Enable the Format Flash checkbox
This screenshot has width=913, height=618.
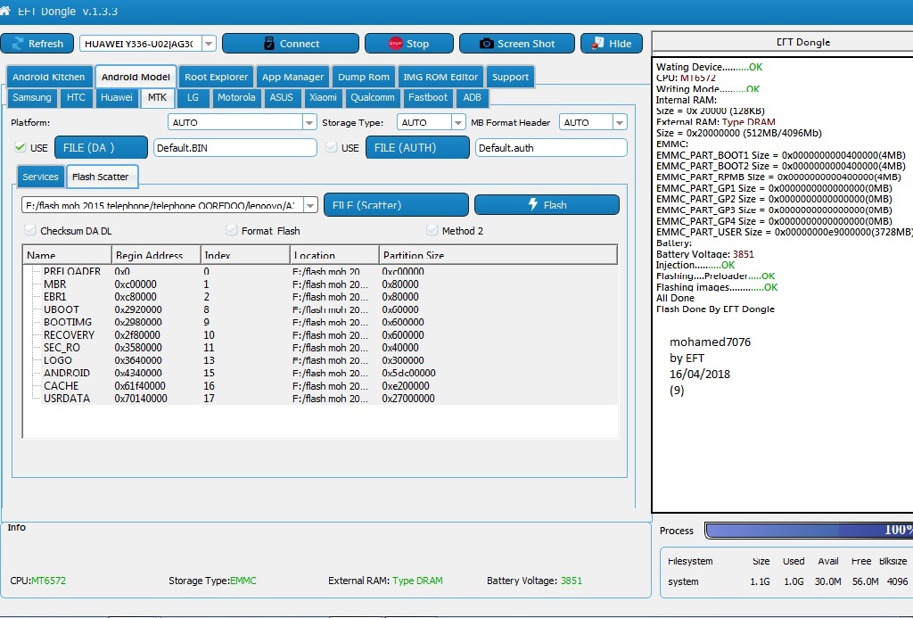231,231
